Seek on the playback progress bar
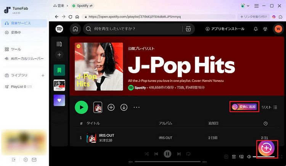 [167, 162]
